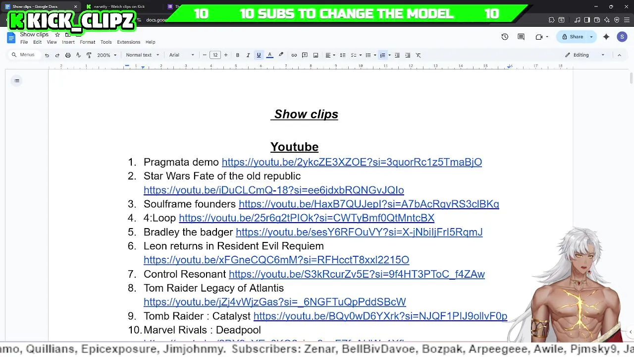This screenshot has height=357, width=634.
Task: Open the Pragmata demo YouTube link
Action: tap(352, 162)
